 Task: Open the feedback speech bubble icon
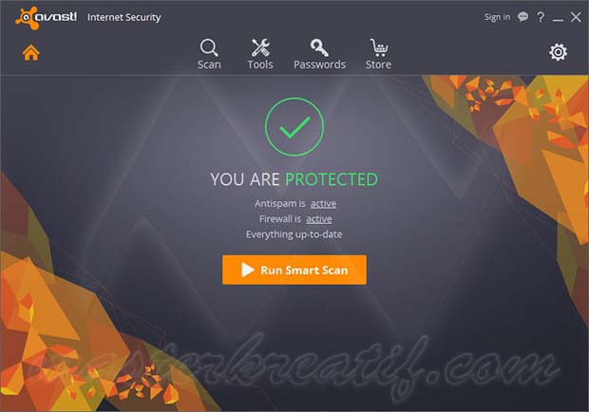(x=522, y=17)
